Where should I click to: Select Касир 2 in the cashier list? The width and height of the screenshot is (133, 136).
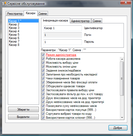coord(23,24)
